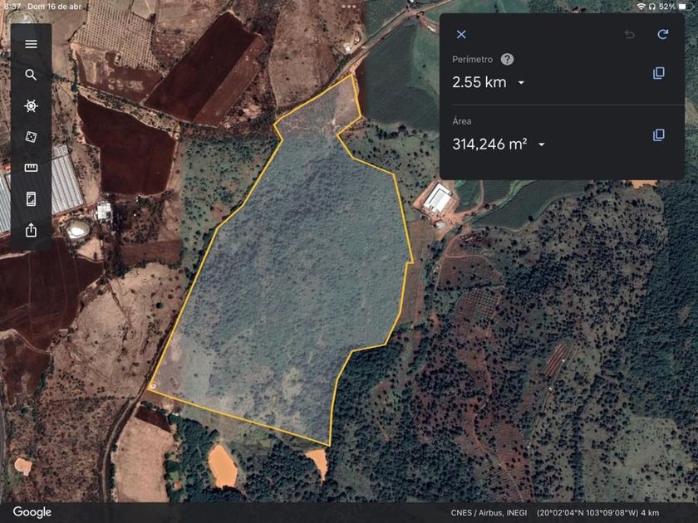Tap the Google logo
The height and width of the screenshot is (523, 698).
point(32,512)
